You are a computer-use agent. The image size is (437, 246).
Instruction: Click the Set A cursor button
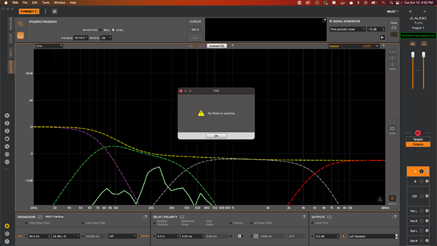195,30
